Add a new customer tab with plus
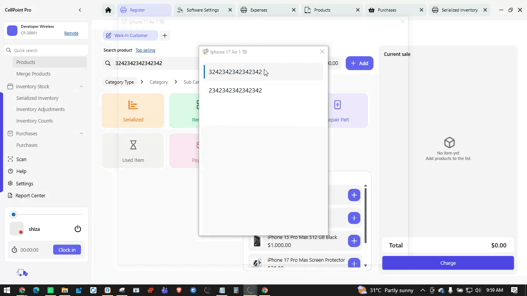527x296 pixels. [x=165, y=35]
